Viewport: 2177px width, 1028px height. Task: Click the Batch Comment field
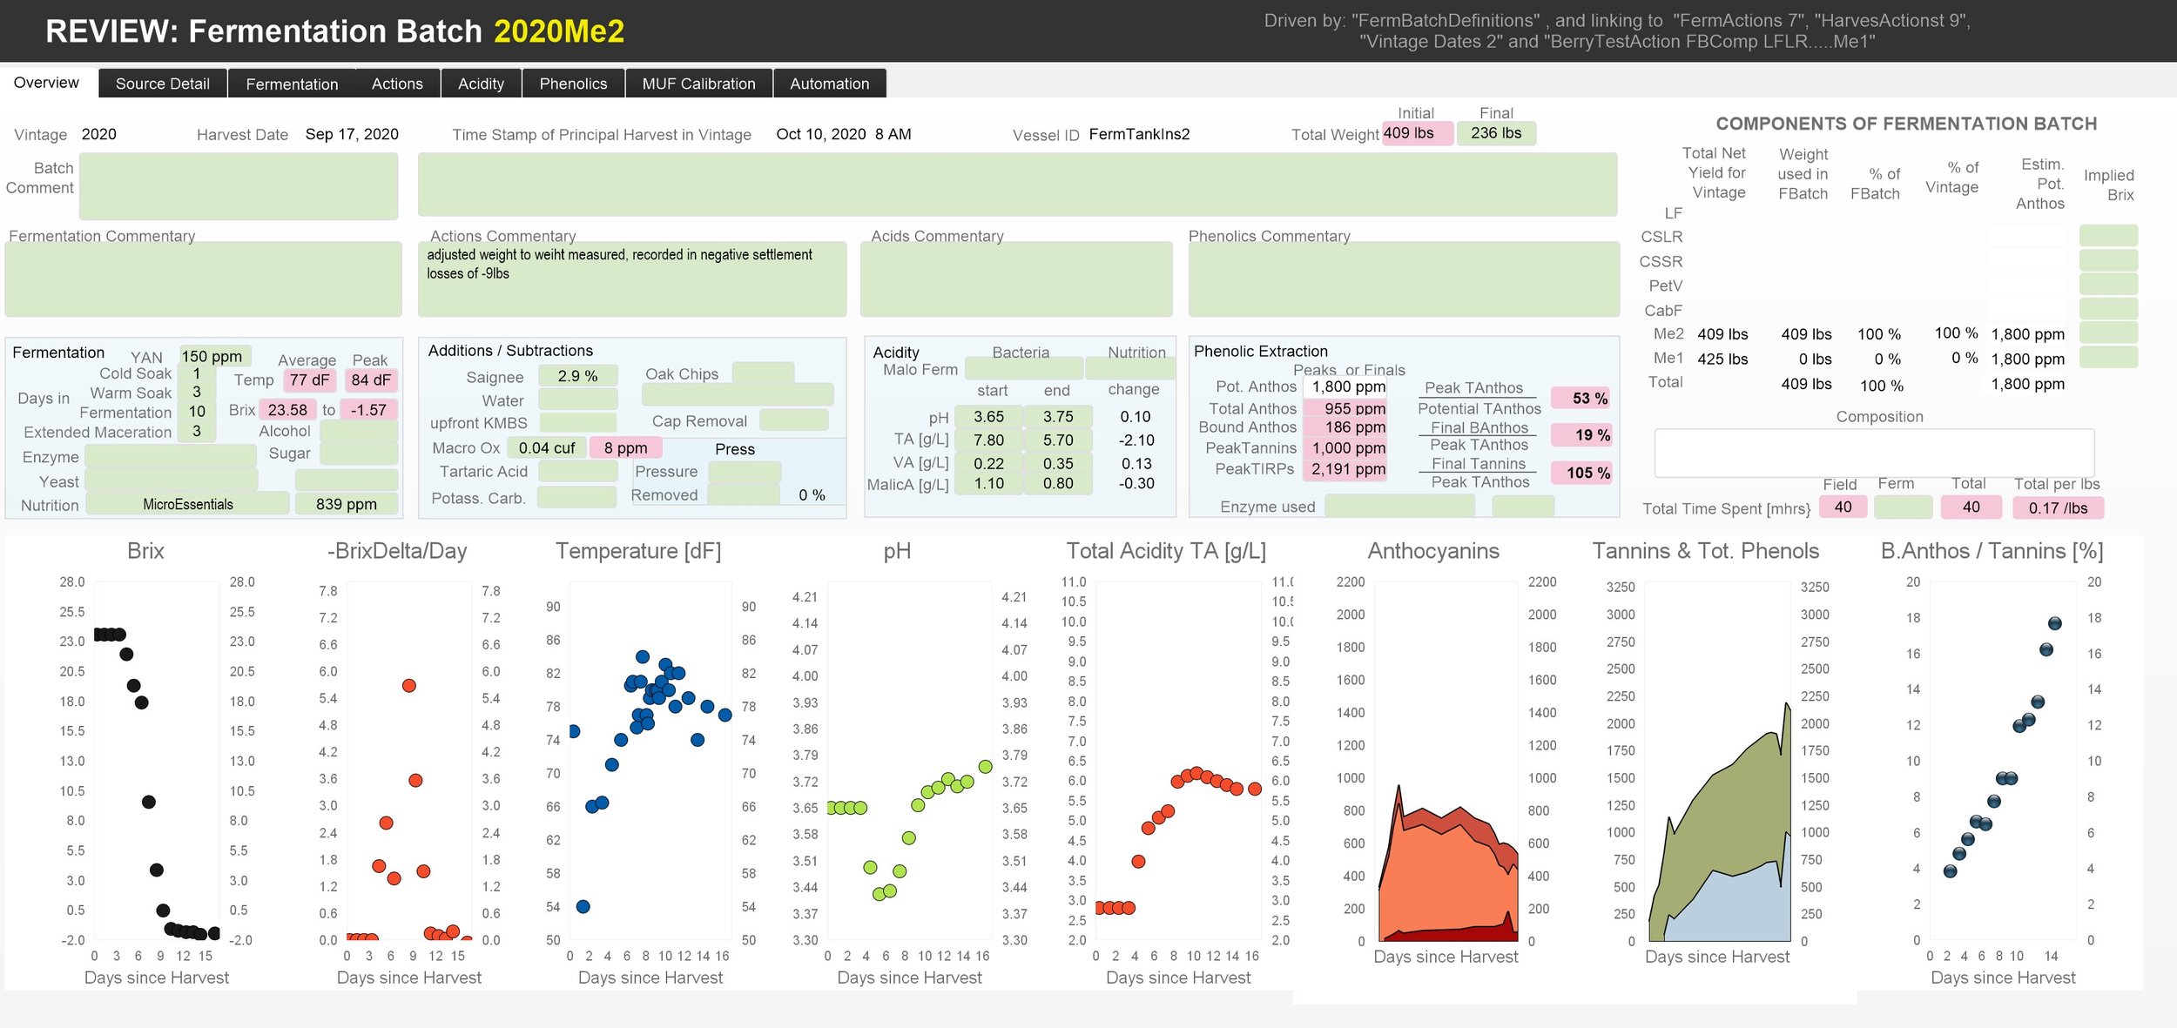click(239, 185)
